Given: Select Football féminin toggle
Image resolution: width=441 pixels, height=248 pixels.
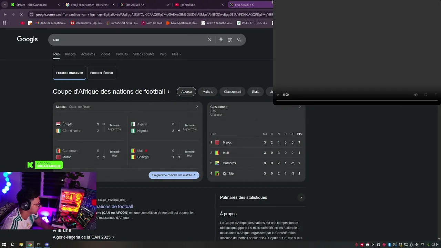Looking at the screenshot, I should click(x=101, y=73).
